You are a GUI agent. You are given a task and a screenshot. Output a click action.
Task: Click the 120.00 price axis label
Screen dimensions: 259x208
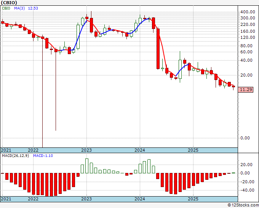248,37
